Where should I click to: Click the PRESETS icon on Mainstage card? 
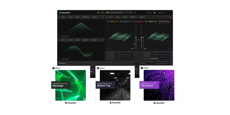click(x=53, y=68)
